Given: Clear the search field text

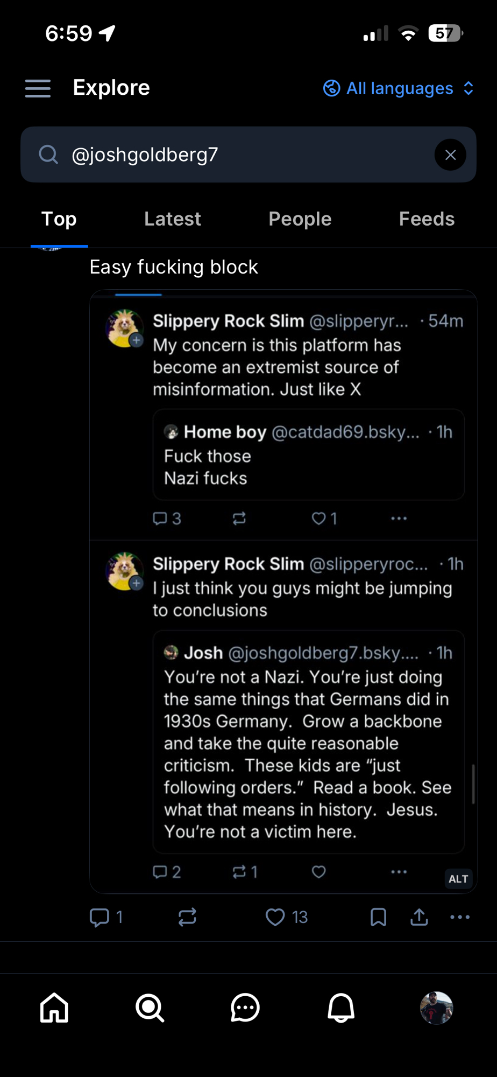Looking at the screenshot, I should click(x=450, y=155).
